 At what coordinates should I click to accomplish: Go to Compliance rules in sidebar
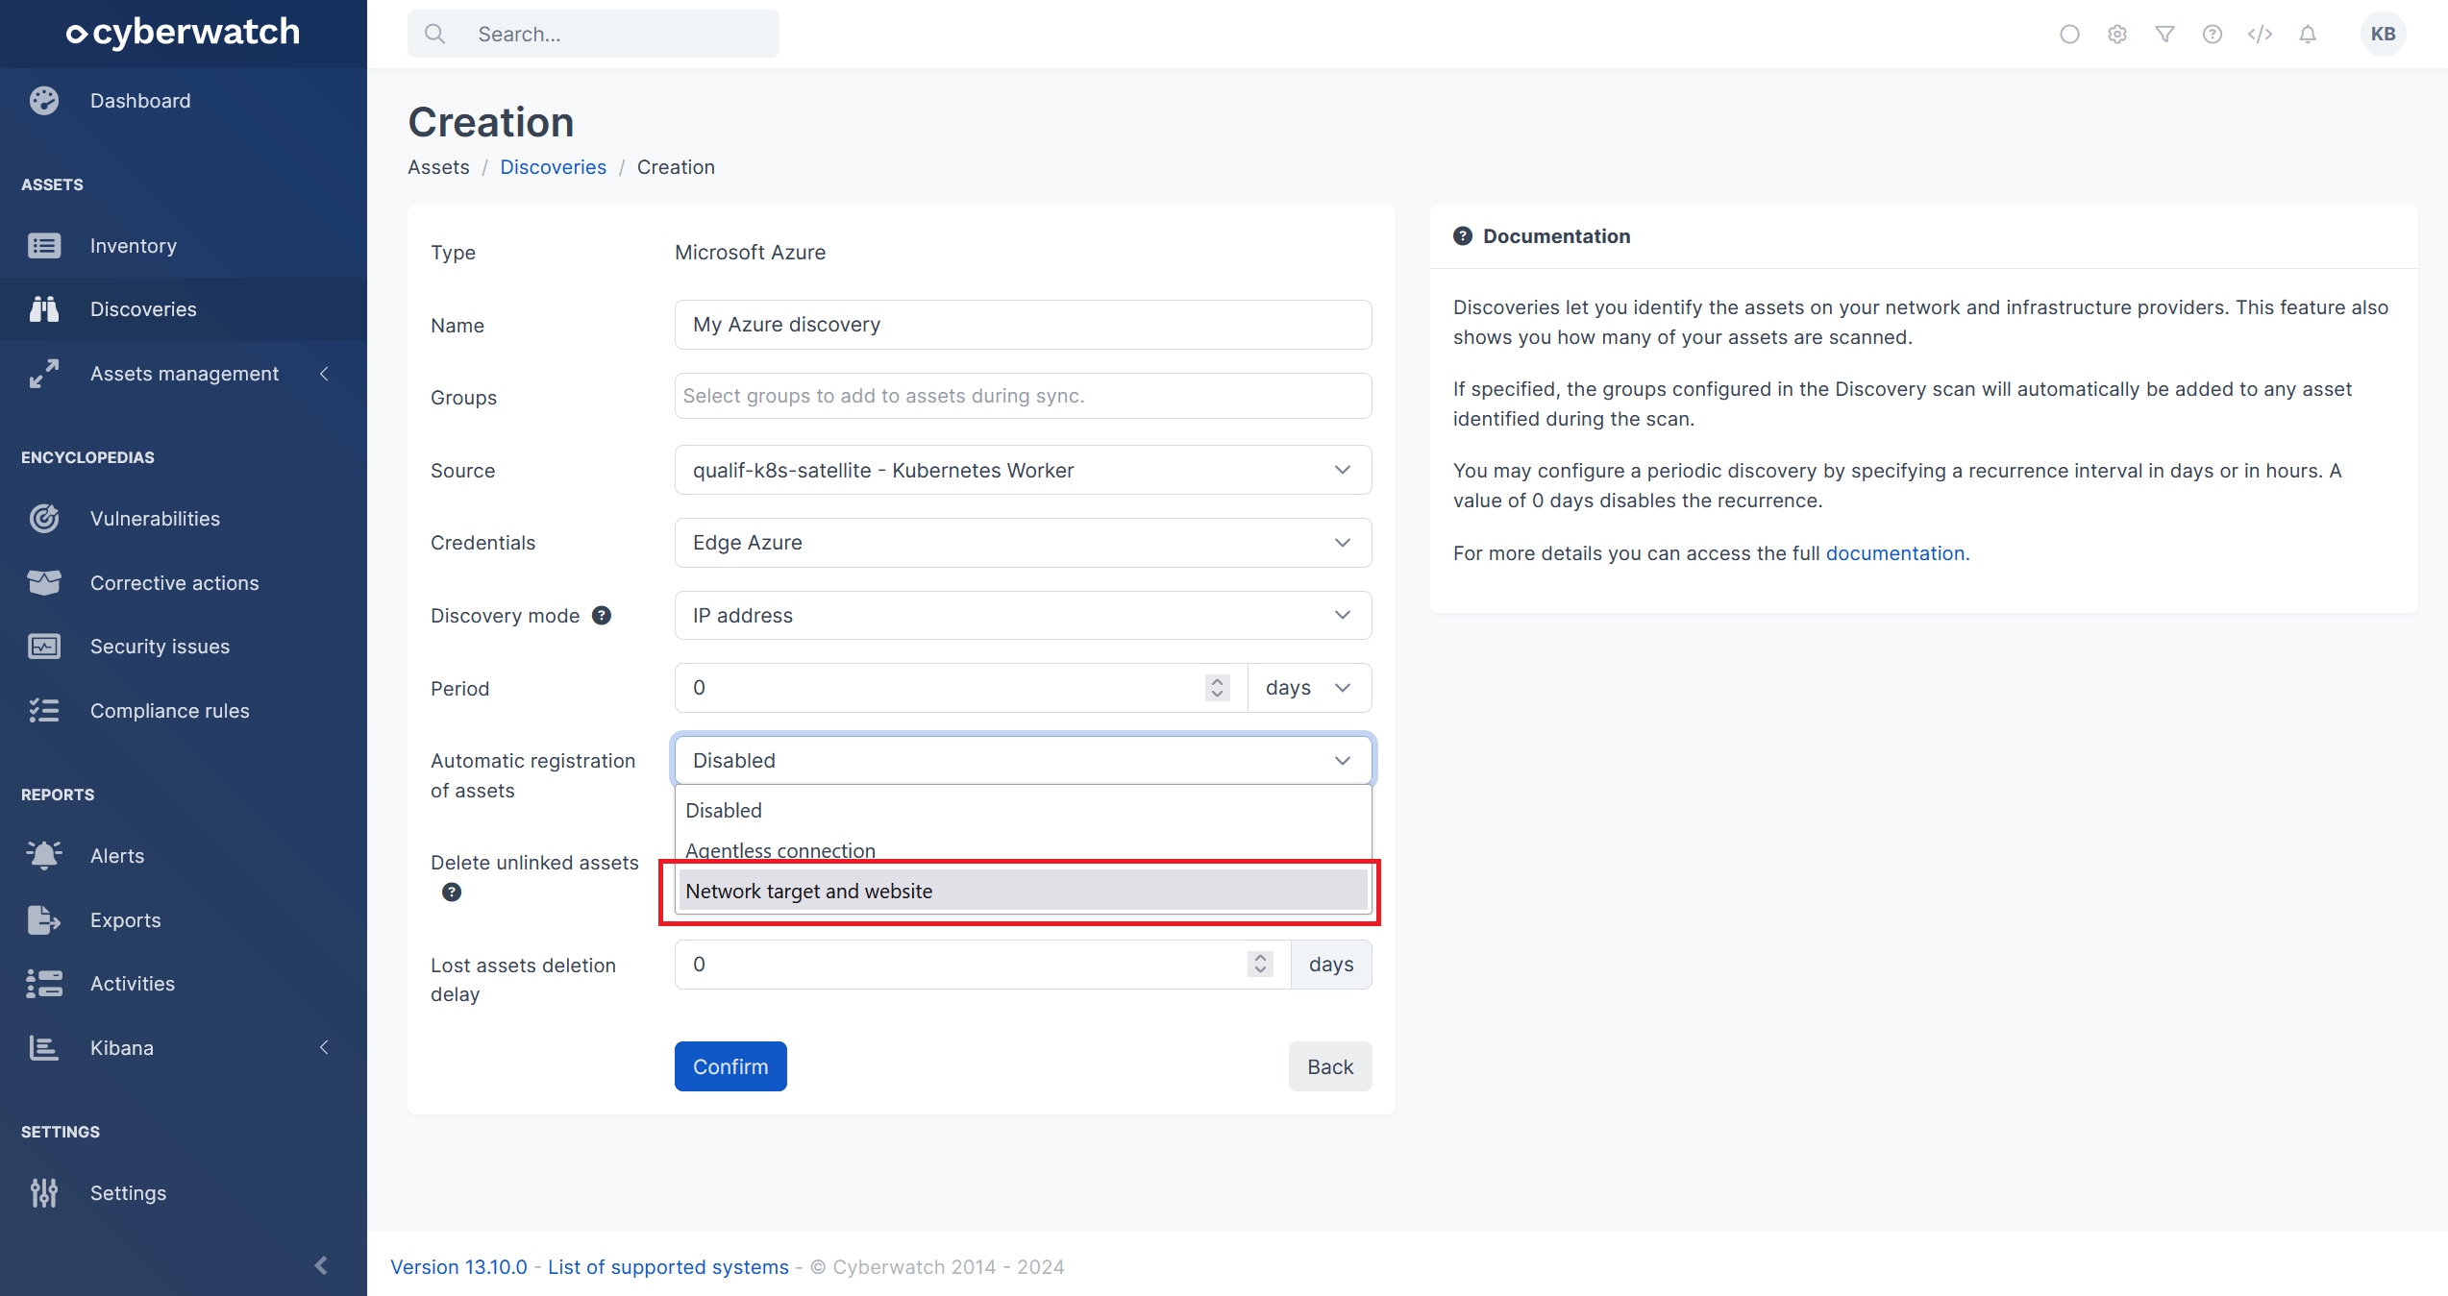point(169,711)
